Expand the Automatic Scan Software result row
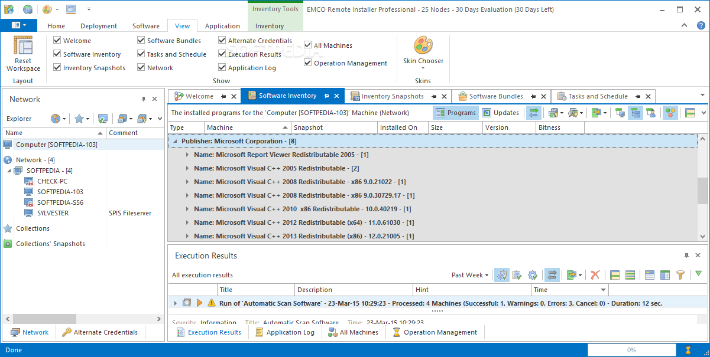Viewport: 710px width, 357px height. click(x=175, y=303)
